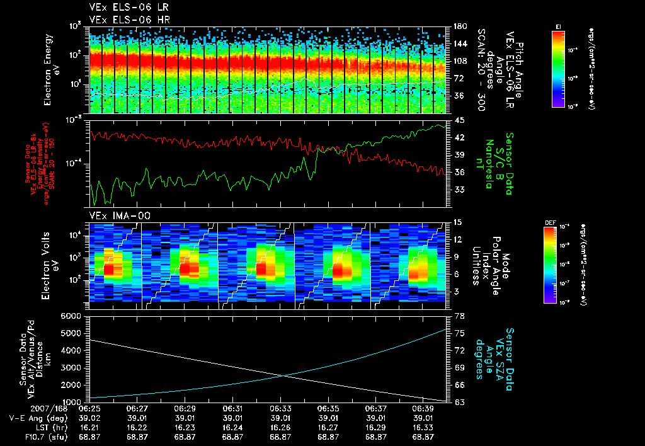This screenshot has height=446, width=645.
Task: Click the 'Electron Energy eV' axis label
Action: pyautogui.click(x=52, y=70)
